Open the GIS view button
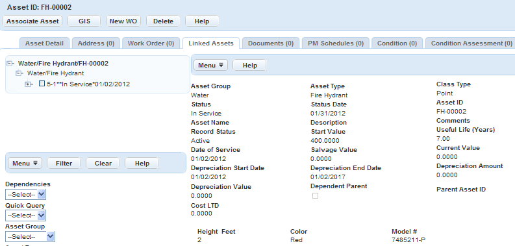This screenshot has height=246, width=515. 84,21
